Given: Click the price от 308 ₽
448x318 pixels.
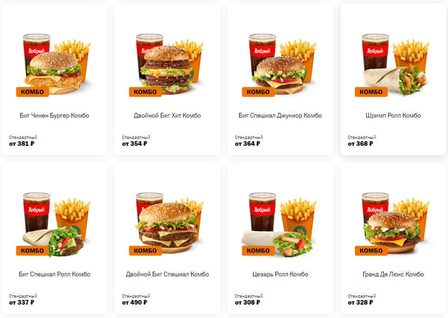Looking at the screenshot, I should (248, 303).
